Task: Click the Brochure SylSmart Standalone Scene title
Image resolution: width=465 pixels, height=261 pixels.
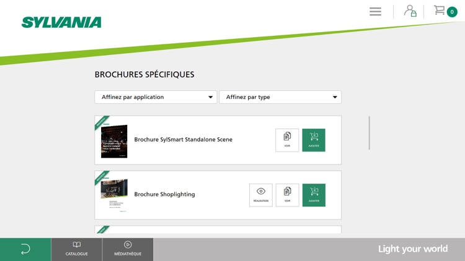Action: (x=184, y=139)
